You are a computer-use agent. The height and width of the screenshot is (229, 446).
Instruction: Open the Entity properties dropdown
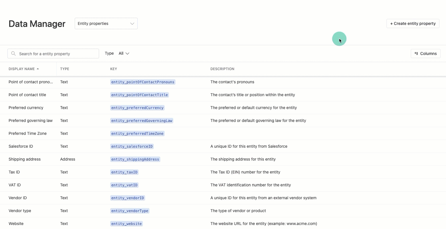[106, 23]
